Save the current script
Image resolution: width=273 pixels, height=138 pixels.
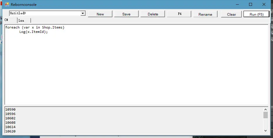[x=126, y=14]
